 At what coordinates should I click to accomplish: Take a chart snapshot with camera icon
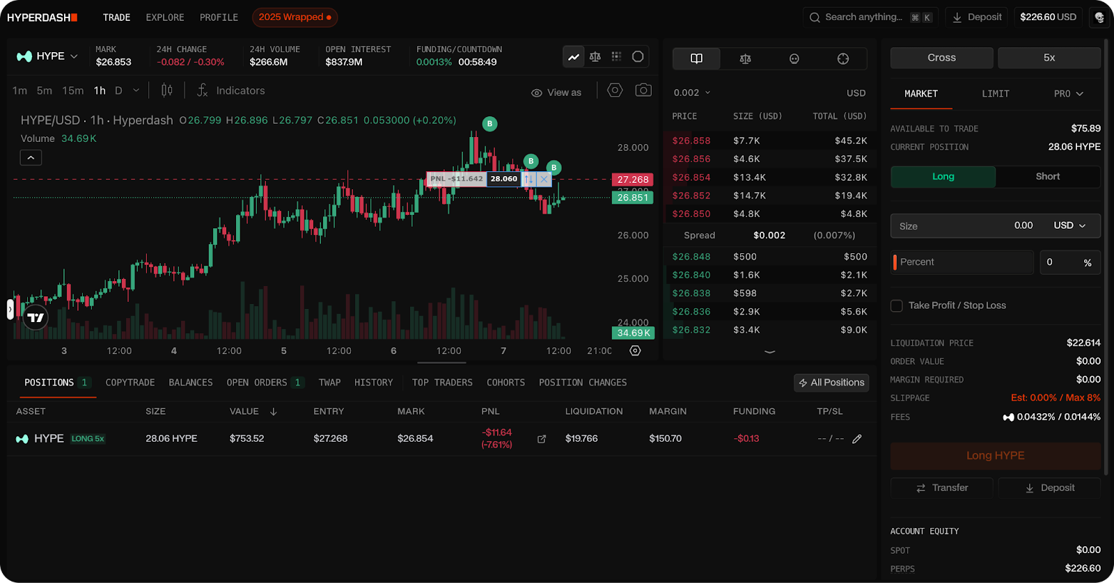coord(643,90)
